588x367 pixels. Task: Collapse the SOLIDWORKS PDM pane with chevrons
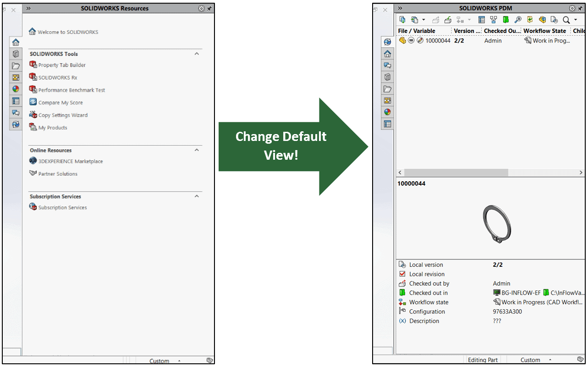coord(400,8)
